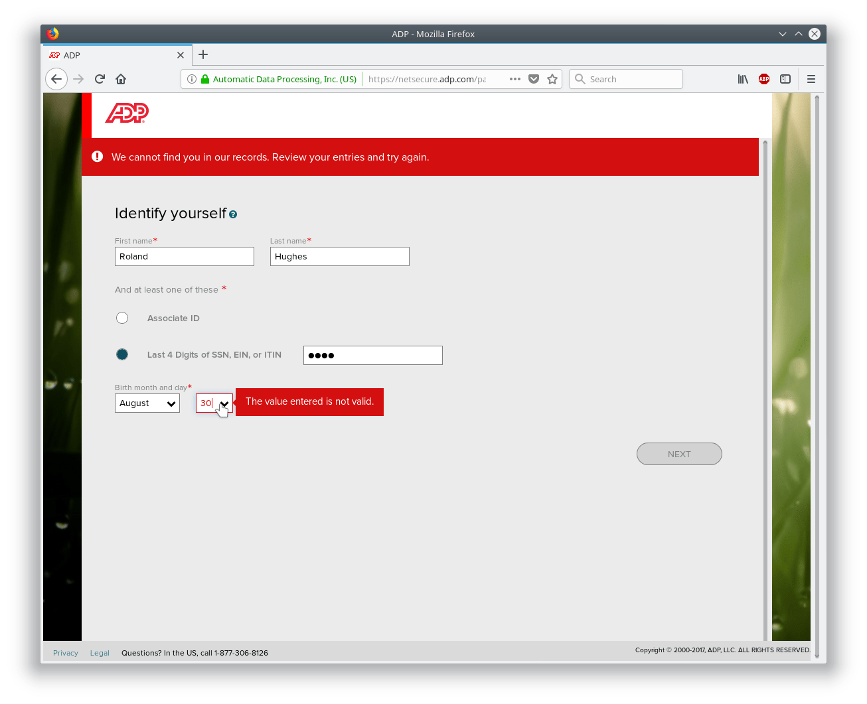Select the Associate ID radio button

pos(122,317)
